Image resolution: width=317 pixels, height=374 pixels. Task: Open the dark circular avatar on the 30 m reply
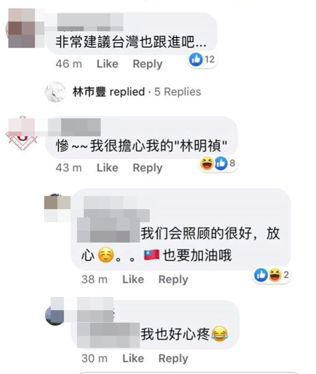pyautogui.click(x=55, y=315)
